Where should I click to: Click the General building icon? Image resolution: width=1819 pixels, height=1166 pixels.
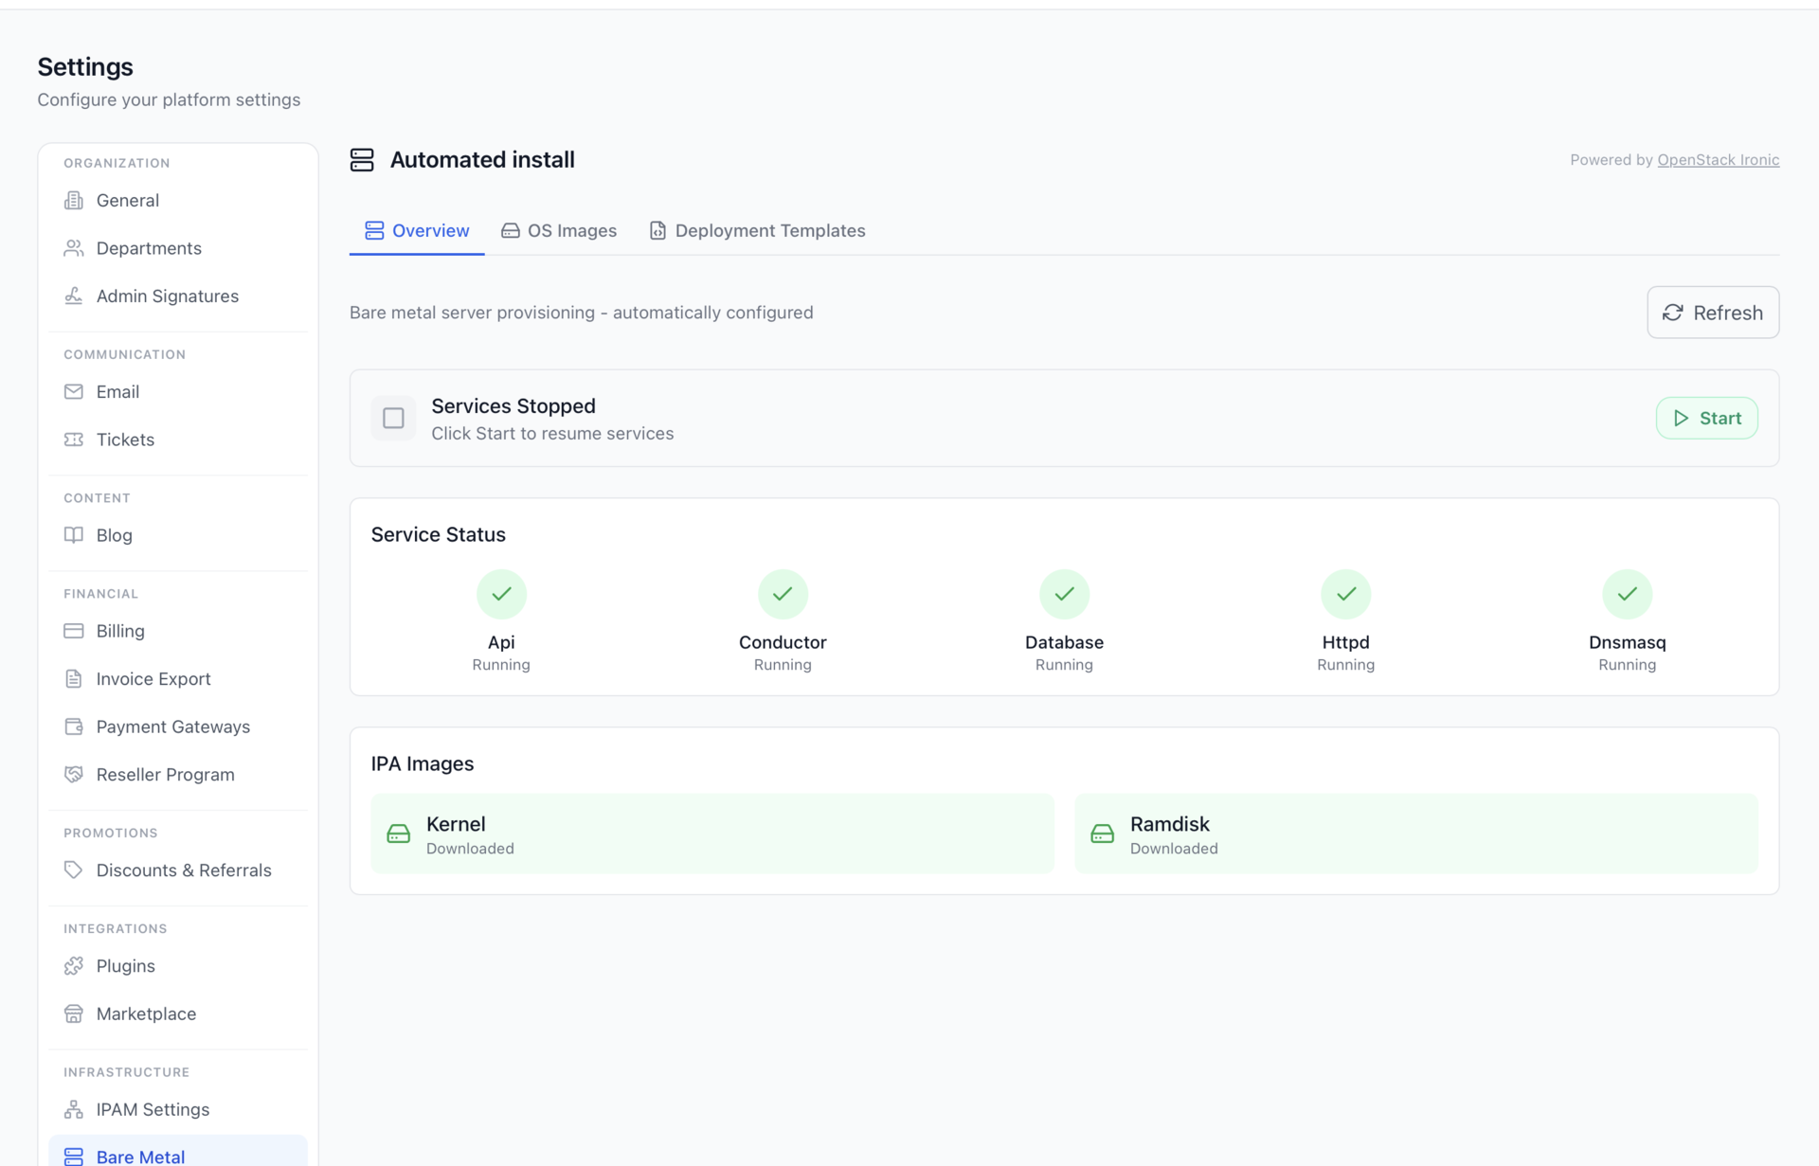click(73, 200)
